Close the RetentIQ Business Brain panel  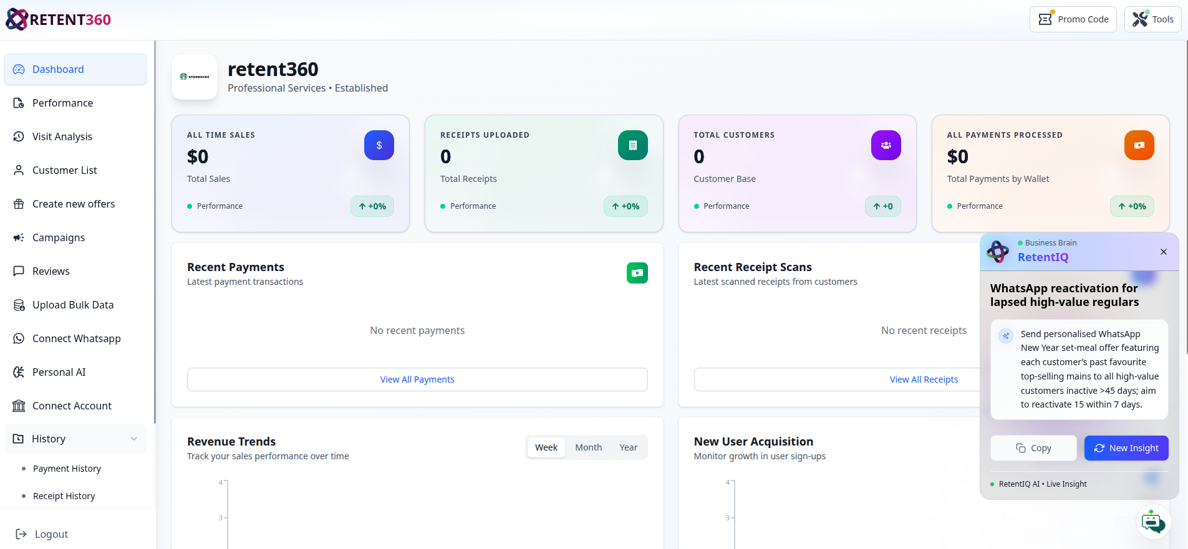pyautogui.click(x=1164, y=252)
